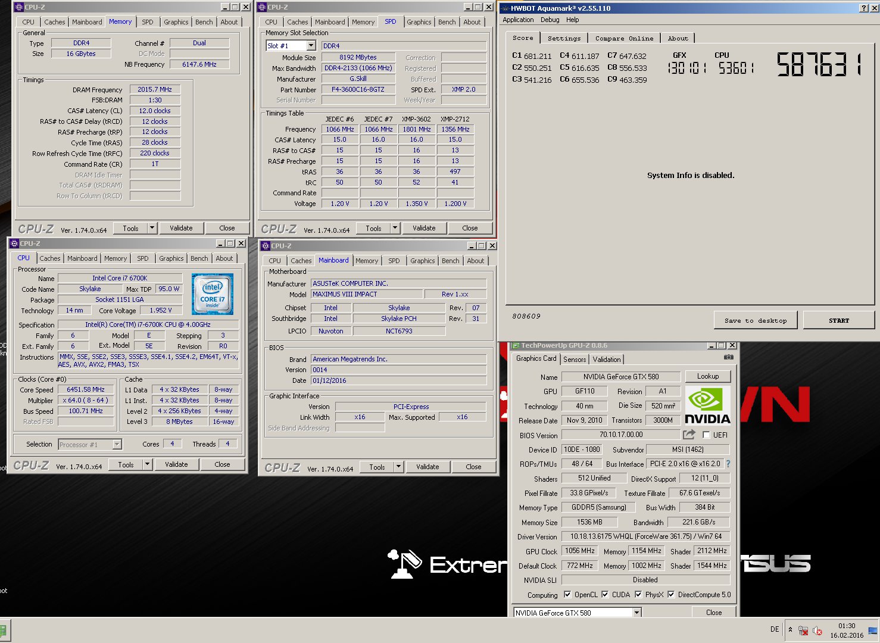The width and height of the screenshot is (880, 643).
Task: Click the Aquamark total score 587631
Action: point(819,64)
